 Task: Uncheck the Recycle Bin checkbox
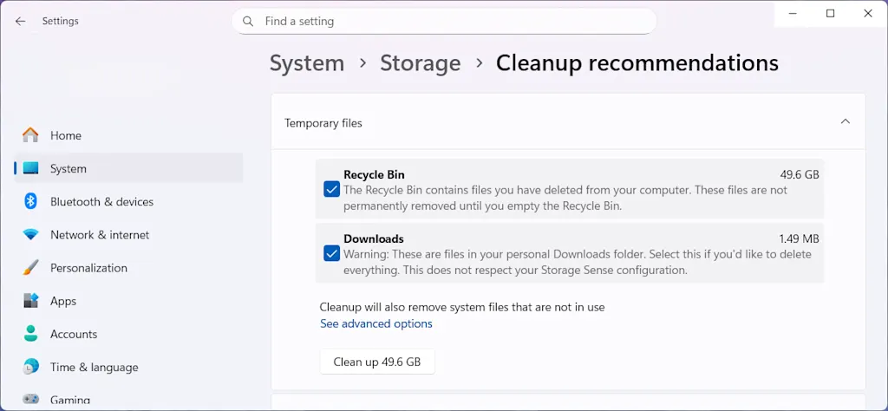tap(331, 189)
